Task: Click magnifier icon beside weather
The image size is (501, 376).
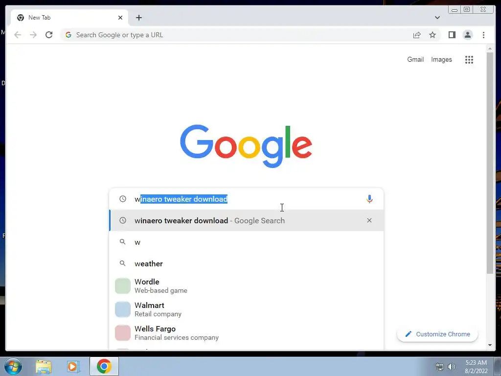Action: coord(123,263)
